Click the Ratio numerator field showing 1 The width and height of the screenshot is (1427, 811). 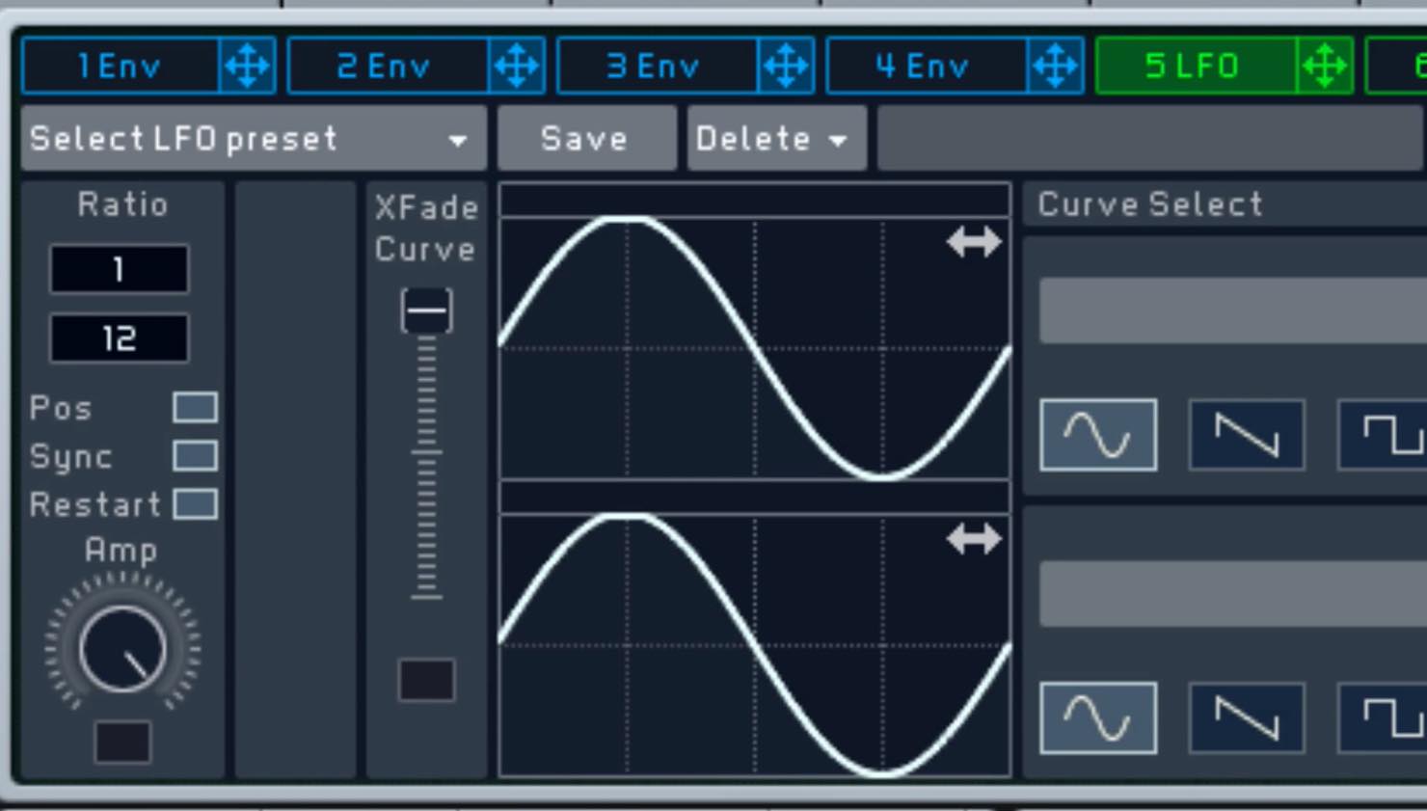tap(120, 269)
